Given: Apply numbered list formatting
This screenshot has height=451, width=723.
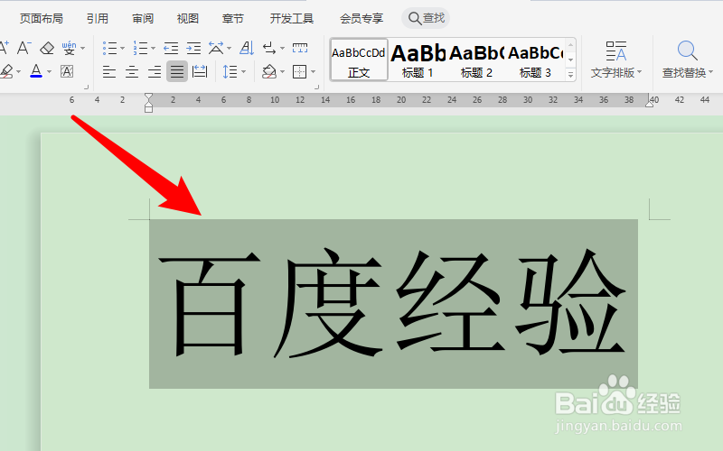Looking at the screenshot, I should click(140, 48).
